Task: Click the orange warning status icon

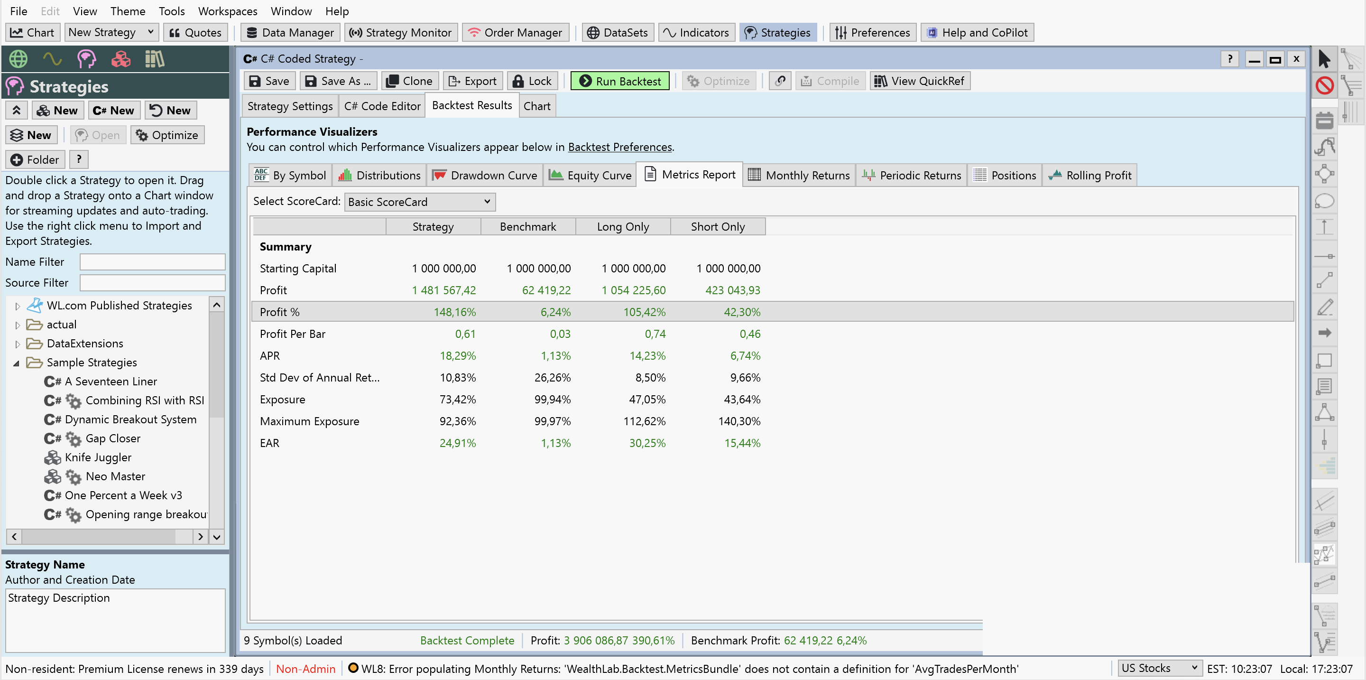Action: point(352,668)
